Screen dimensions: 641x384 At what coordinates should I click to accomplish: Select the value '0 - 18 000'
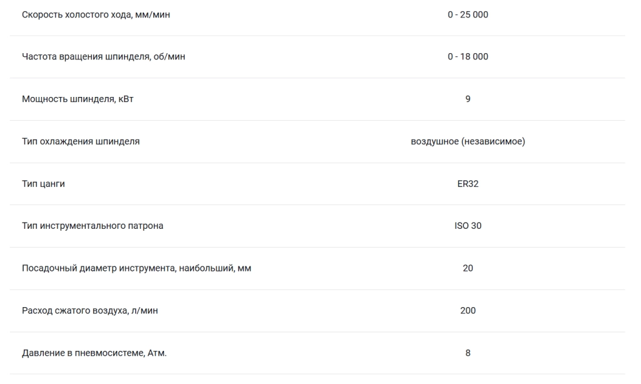(468, 57)
